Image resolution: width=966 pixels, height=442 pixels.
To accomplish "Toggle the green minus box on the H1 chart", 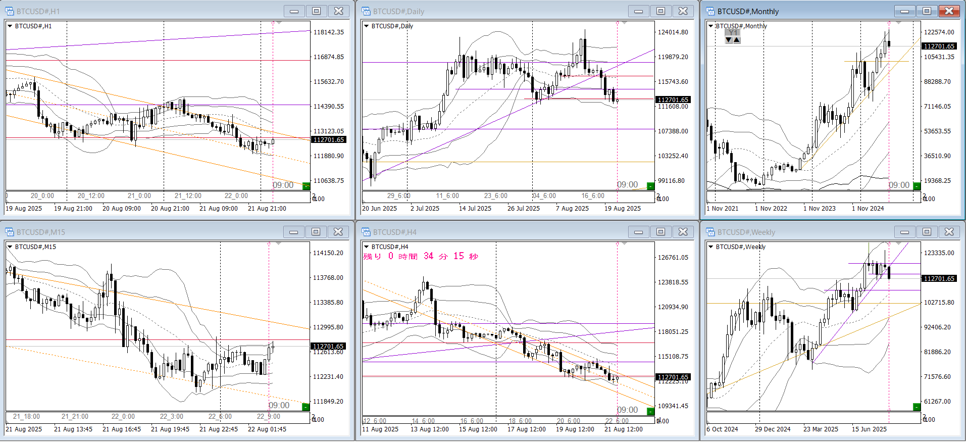I will 306,186.
